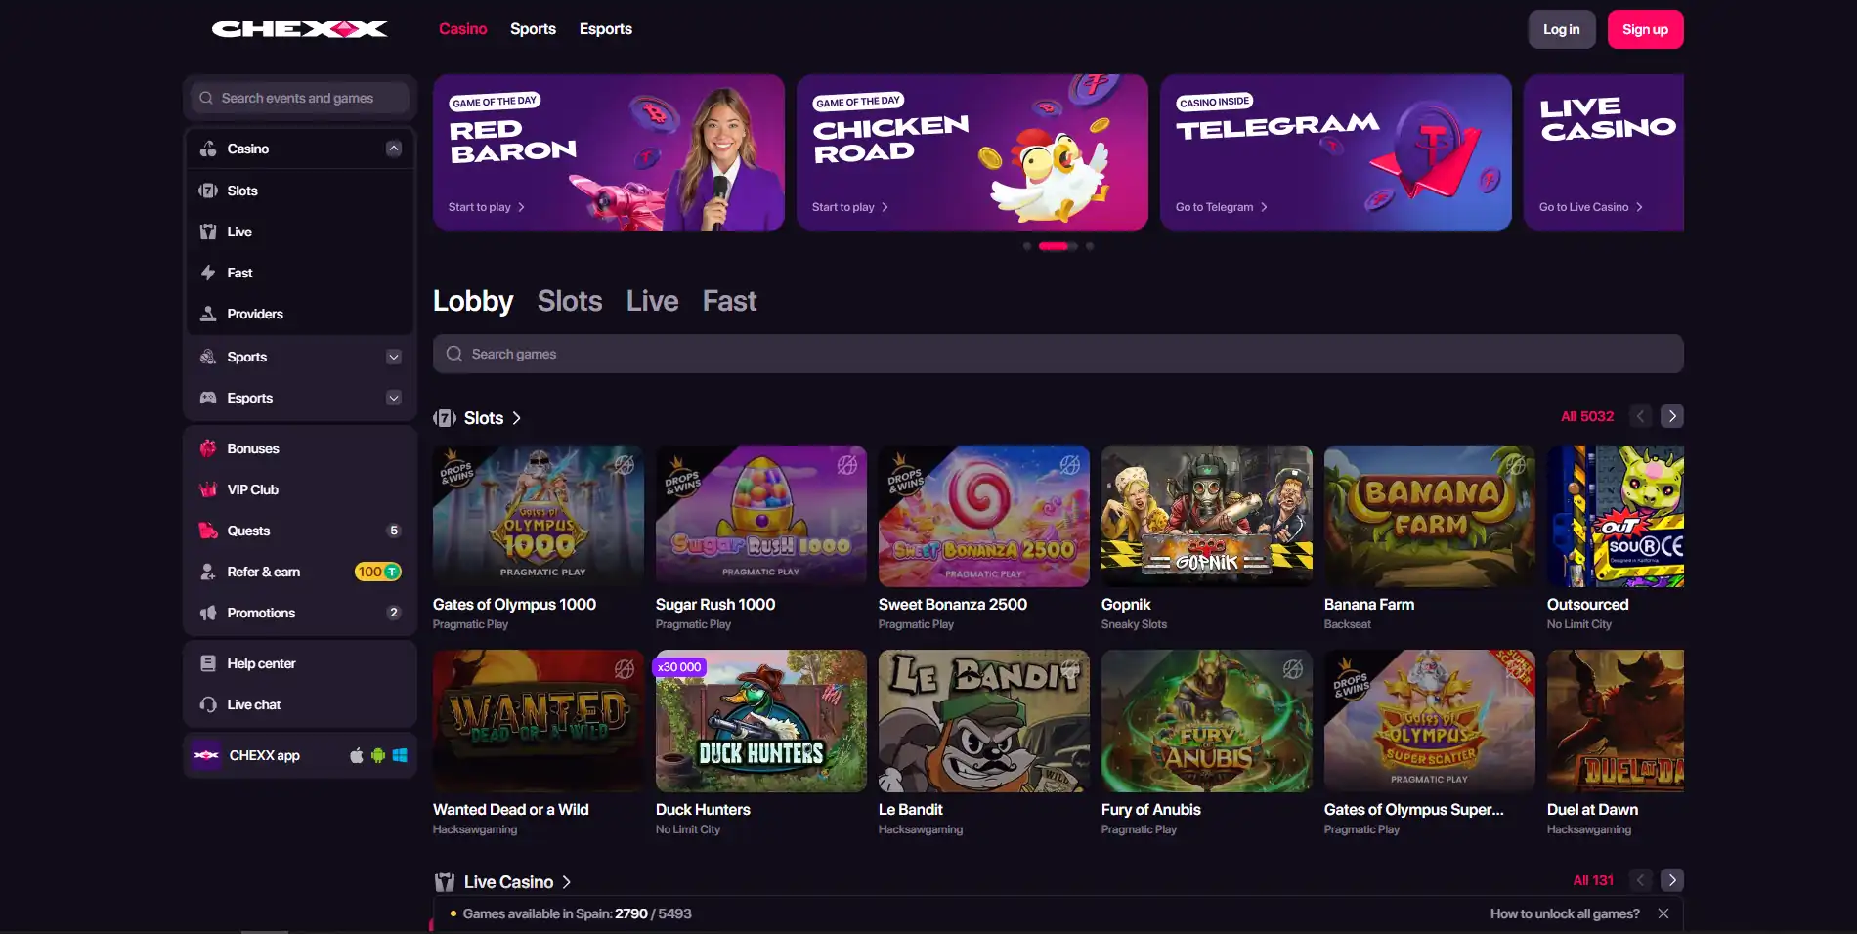Open the Esports top navigation item
Image resolution: width=1857 pixels, height=934 pixels.
[606, 29]
